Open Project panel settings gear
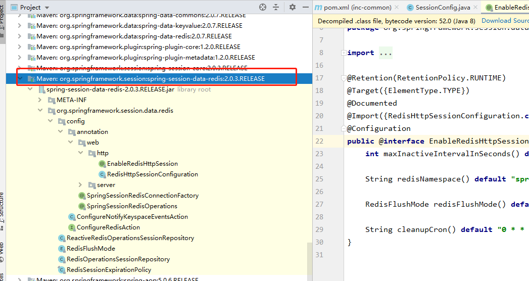Image resolution: width=529 pixels, height=281 pixels. pyautogui.click(x=292, y=7)
